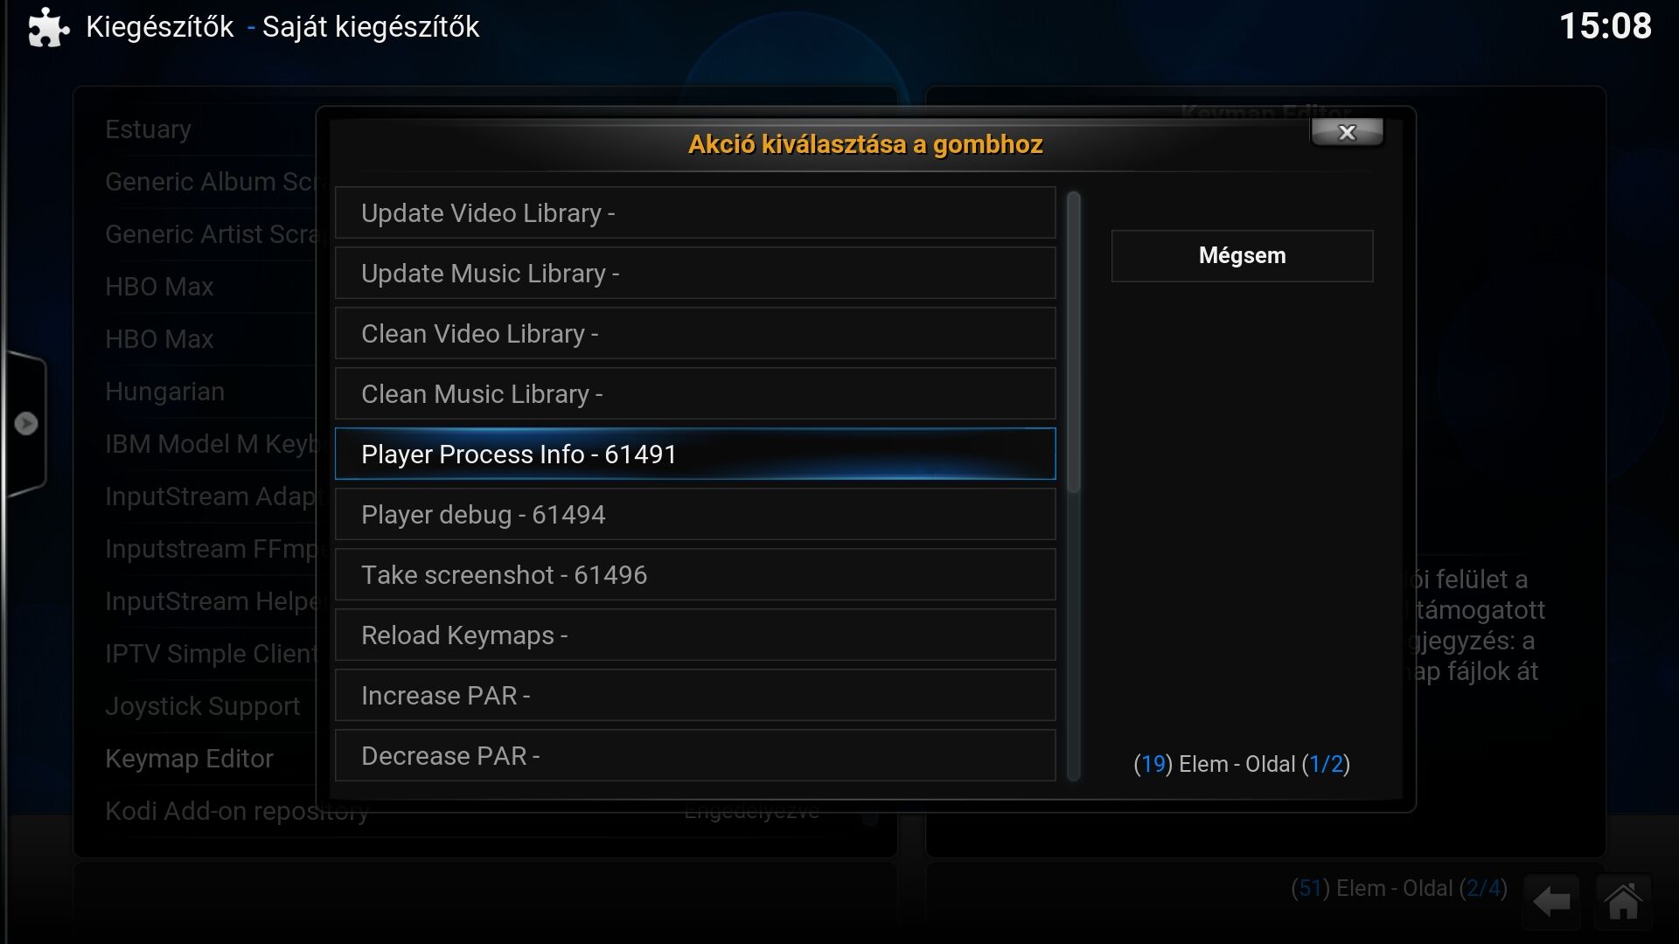The image size is (1679, 944).
Task: Click the home icon button
Action: (x=1623, y=901)
